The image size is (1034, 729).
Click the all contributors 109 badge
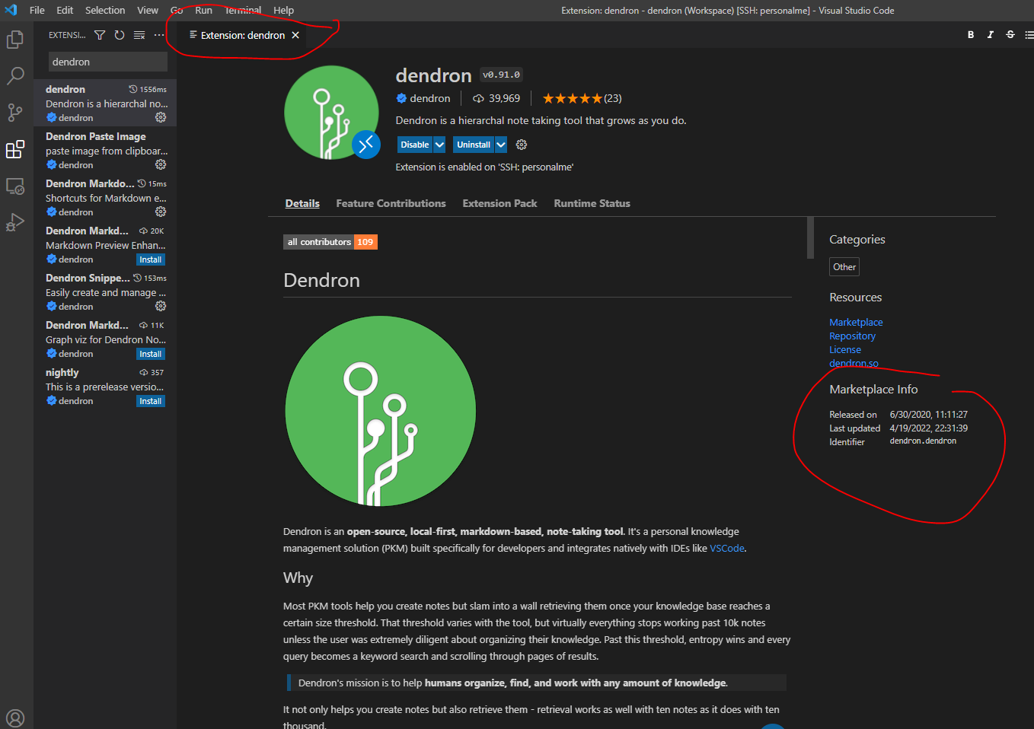coord(330,242)
